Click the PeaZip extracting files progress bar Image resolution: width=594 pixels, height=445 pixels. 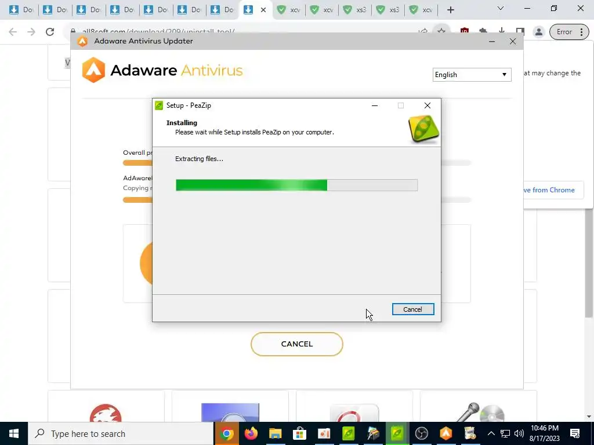[x=296, y=185]
